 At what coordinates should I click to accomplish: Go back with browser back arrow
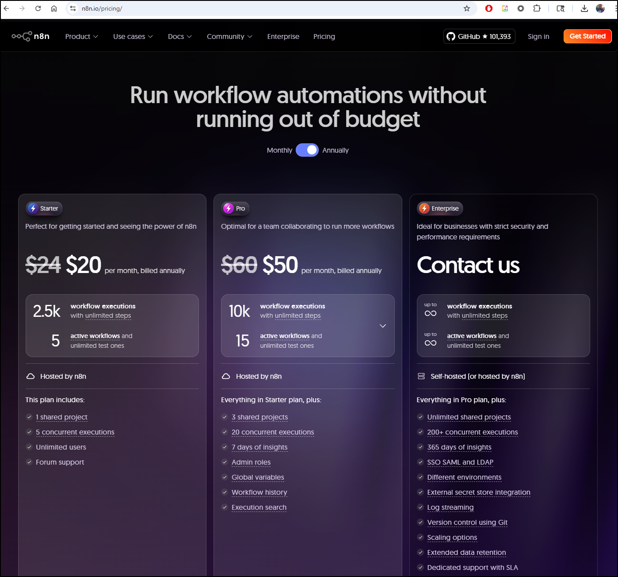(x=7, y=8)
